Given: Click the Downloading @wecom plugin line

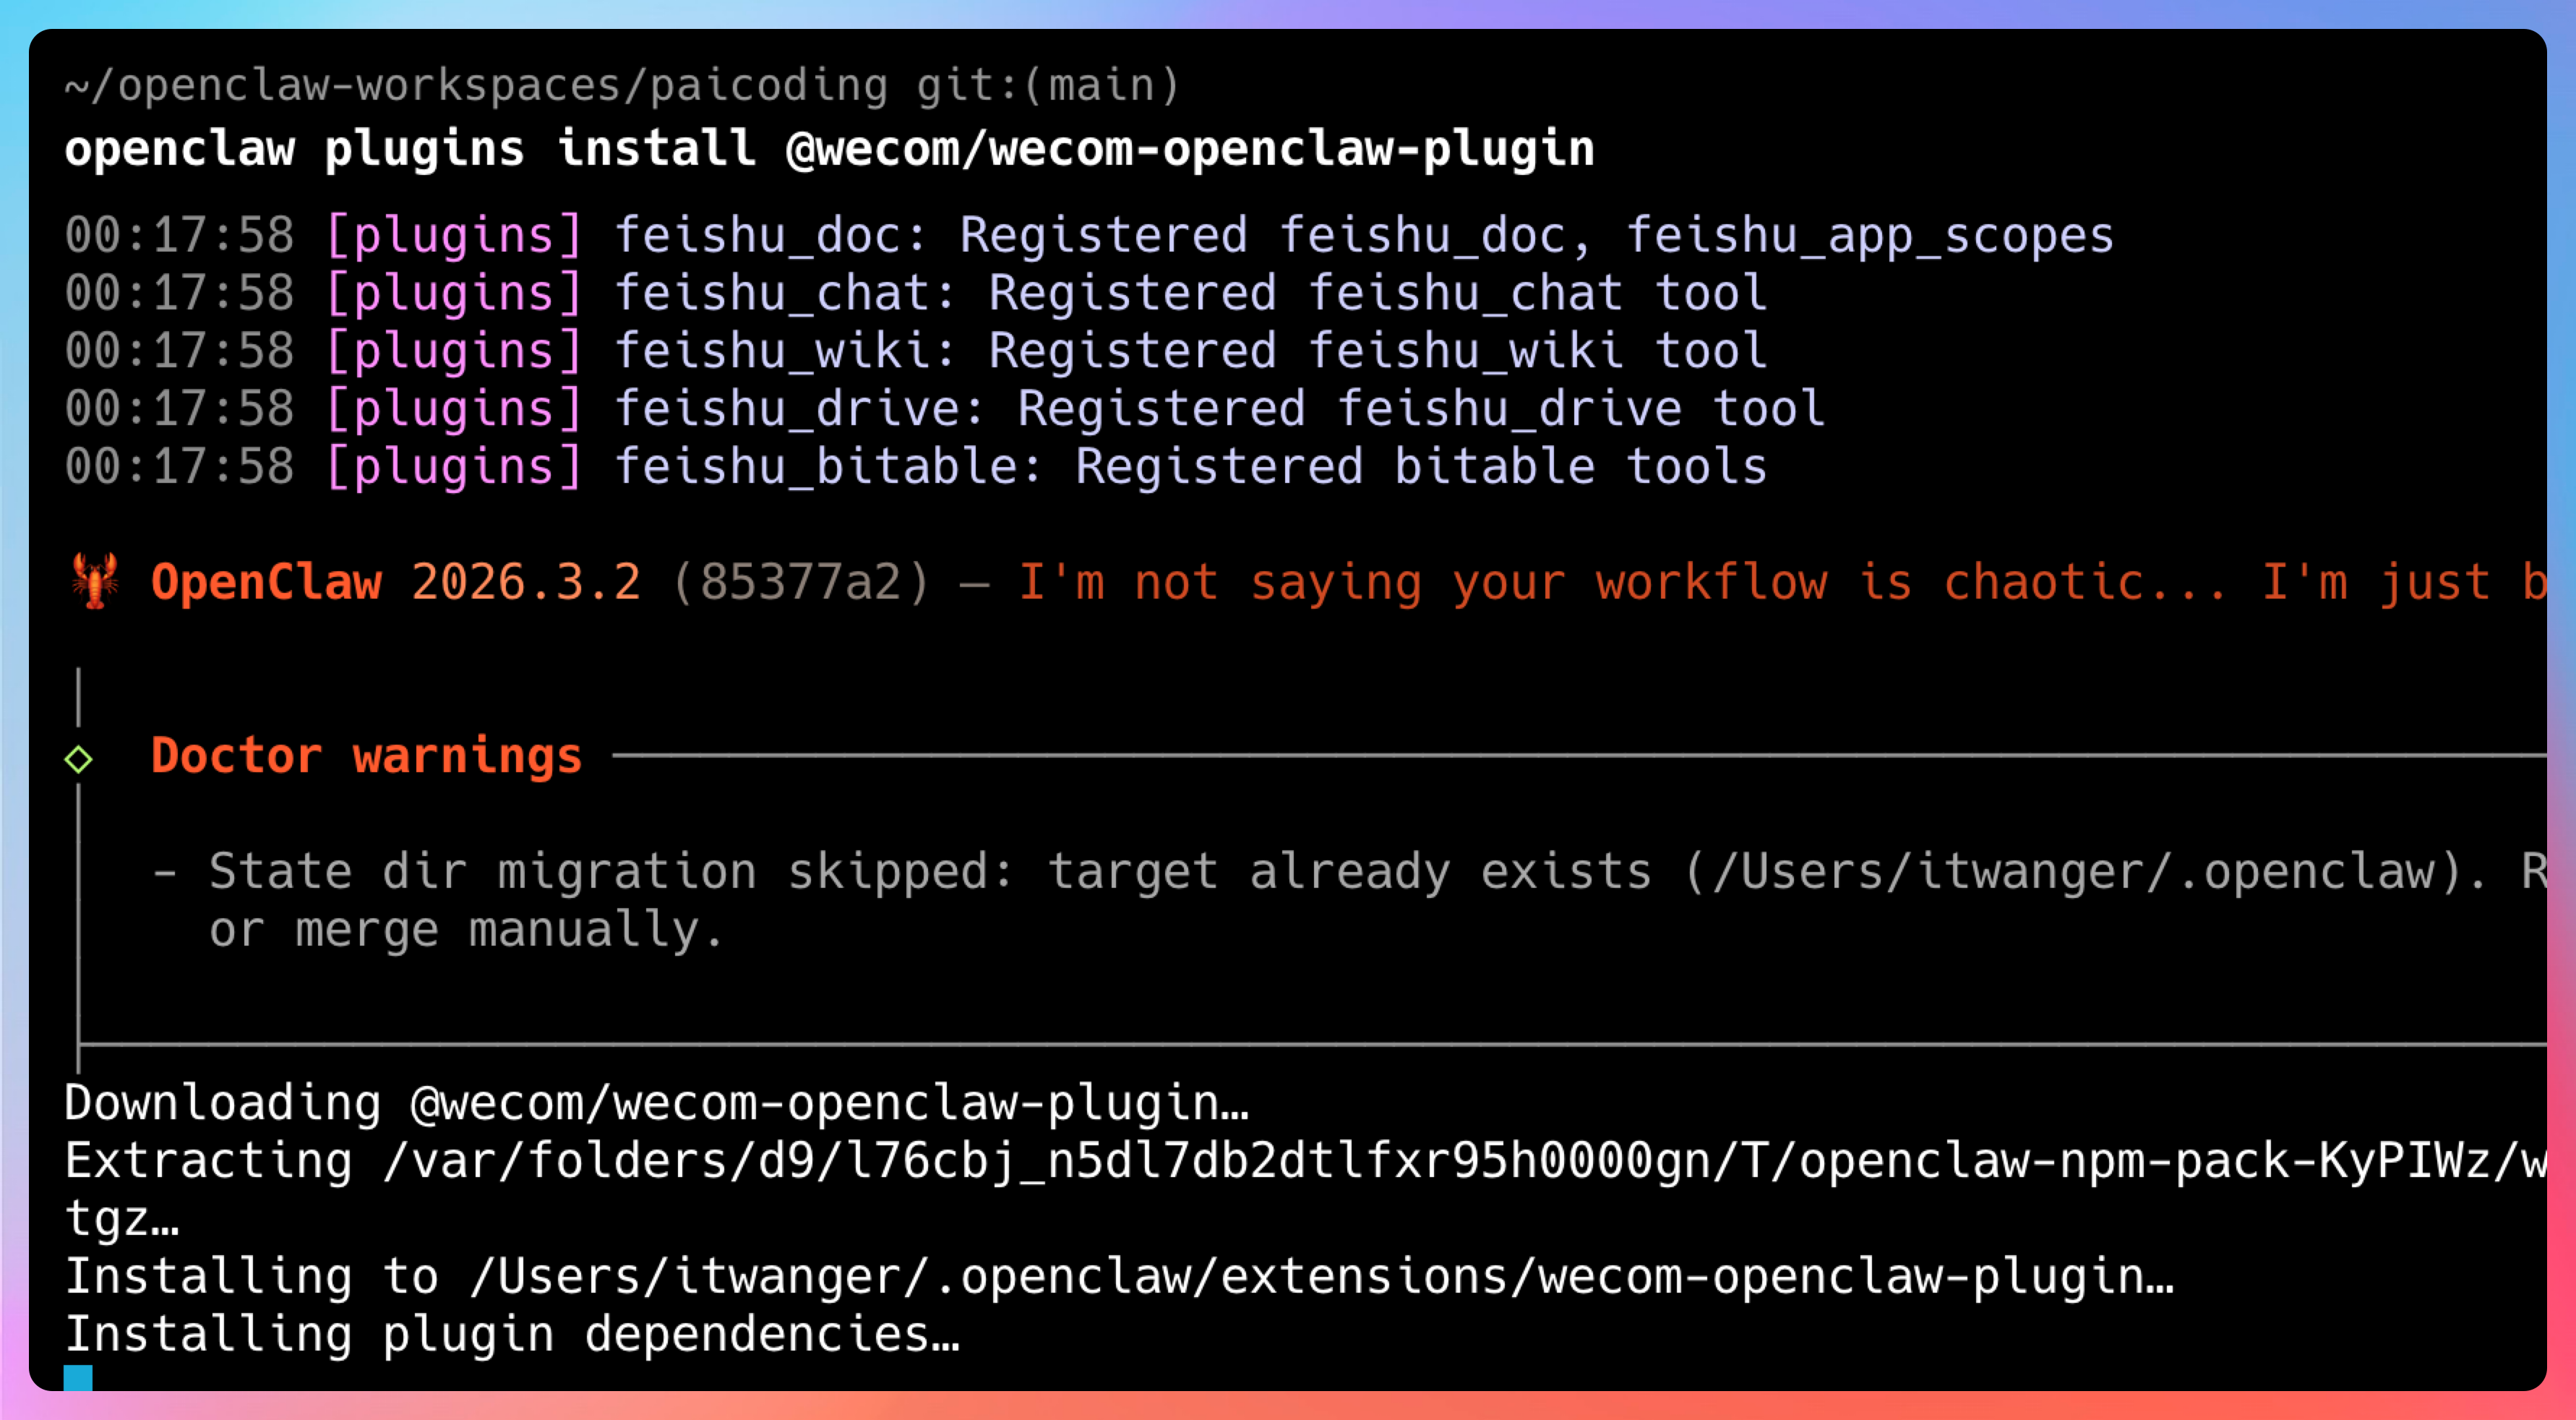Looking at the screenshot, I should click(656, 1103).
